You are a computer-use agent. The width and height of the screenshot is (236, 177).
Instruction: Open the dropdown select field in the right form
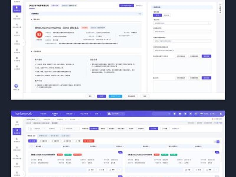(182, 23)
